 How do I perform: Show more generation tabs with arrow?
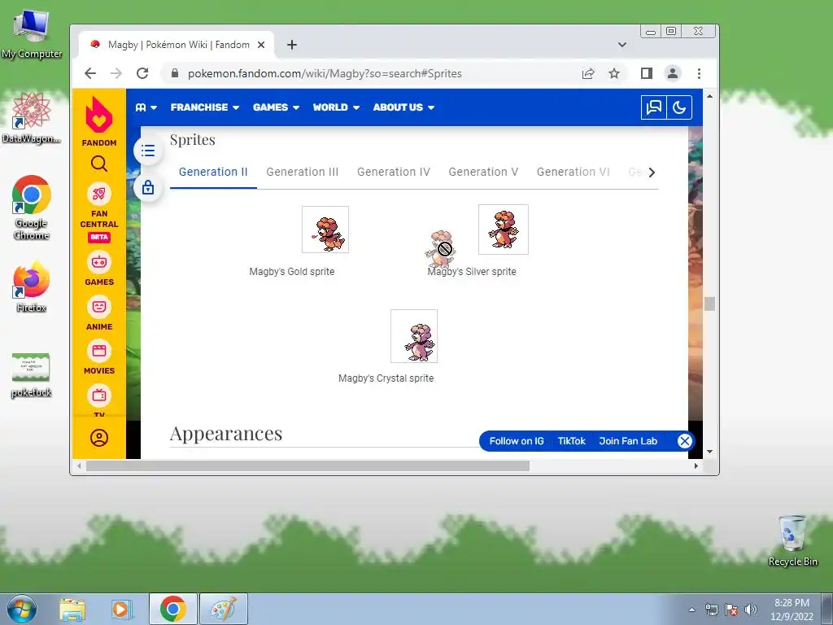[x=652, y=173]
